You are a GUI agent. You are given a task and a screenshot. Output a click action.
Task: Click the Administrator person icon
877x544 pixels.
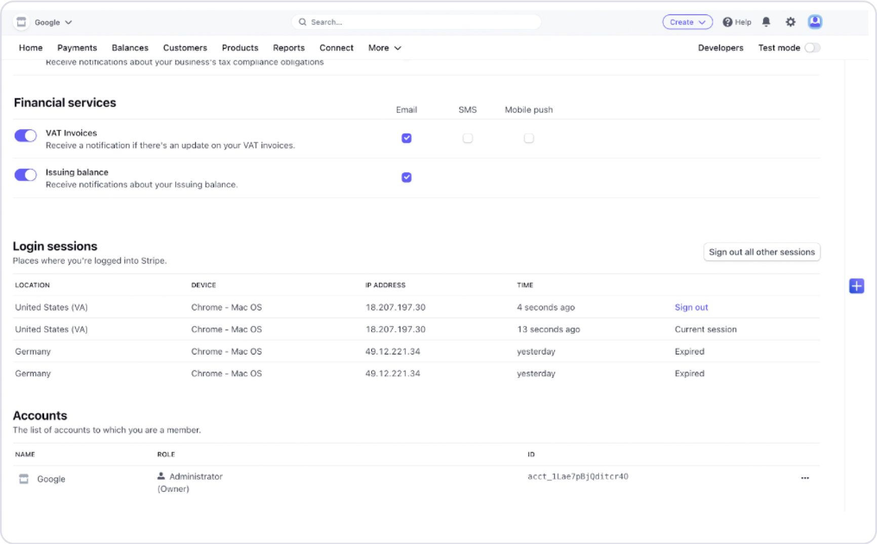pyautogui.click(x=161, y=476)
